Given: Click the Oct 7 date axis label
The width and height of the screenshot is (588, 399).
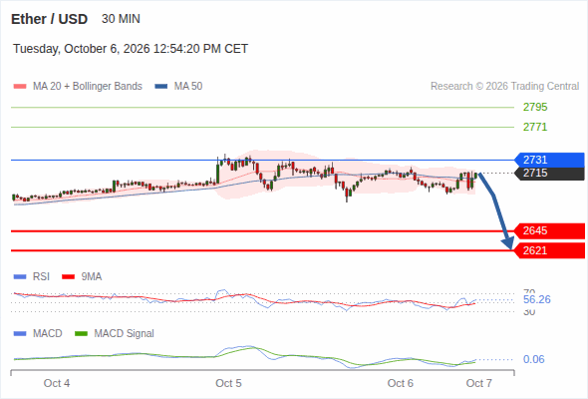Looking at the screenshot, I should tap(479, 383).
